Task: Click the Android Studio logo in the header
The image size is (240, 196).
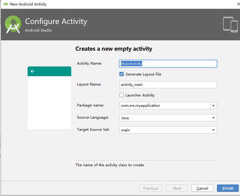Action: (x=13, y=25)
